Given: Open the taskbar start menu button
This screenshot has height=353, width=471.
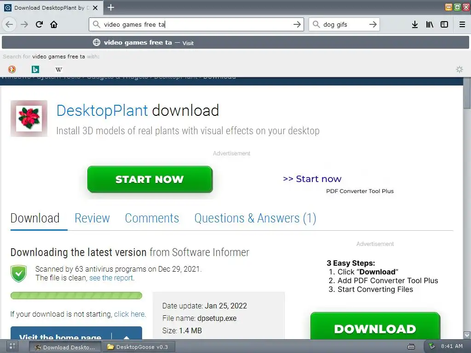Looking at the screenshot, I should [12, 347].
